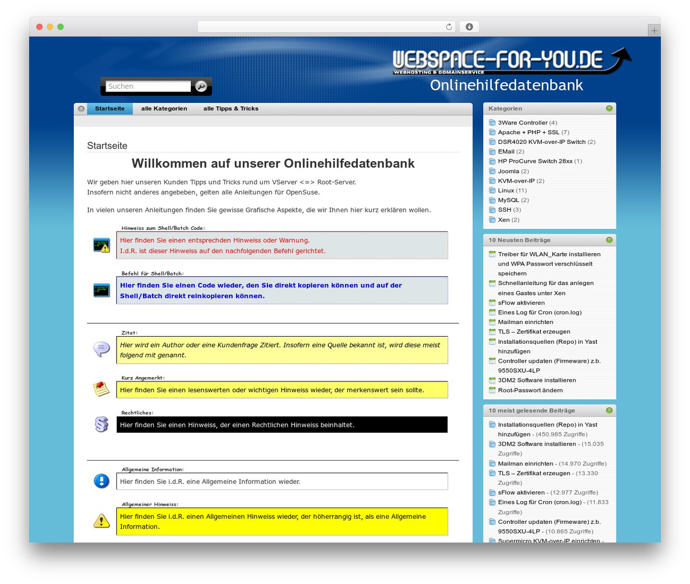Collapse the 10 Neusten Beiträge panel

pos(609,240)
